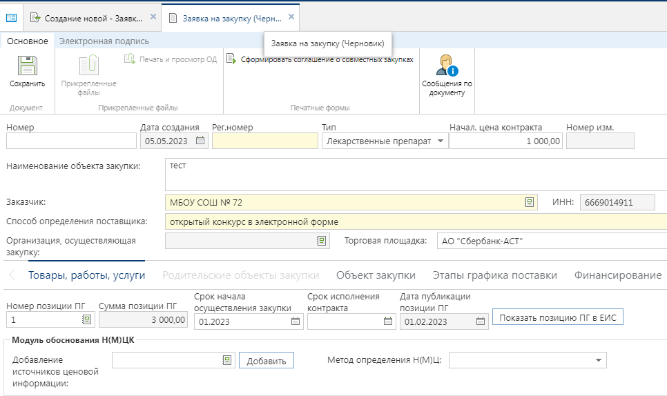Click the Способ определения поставщика field
The image size is (667, 396).
(416, 221)
